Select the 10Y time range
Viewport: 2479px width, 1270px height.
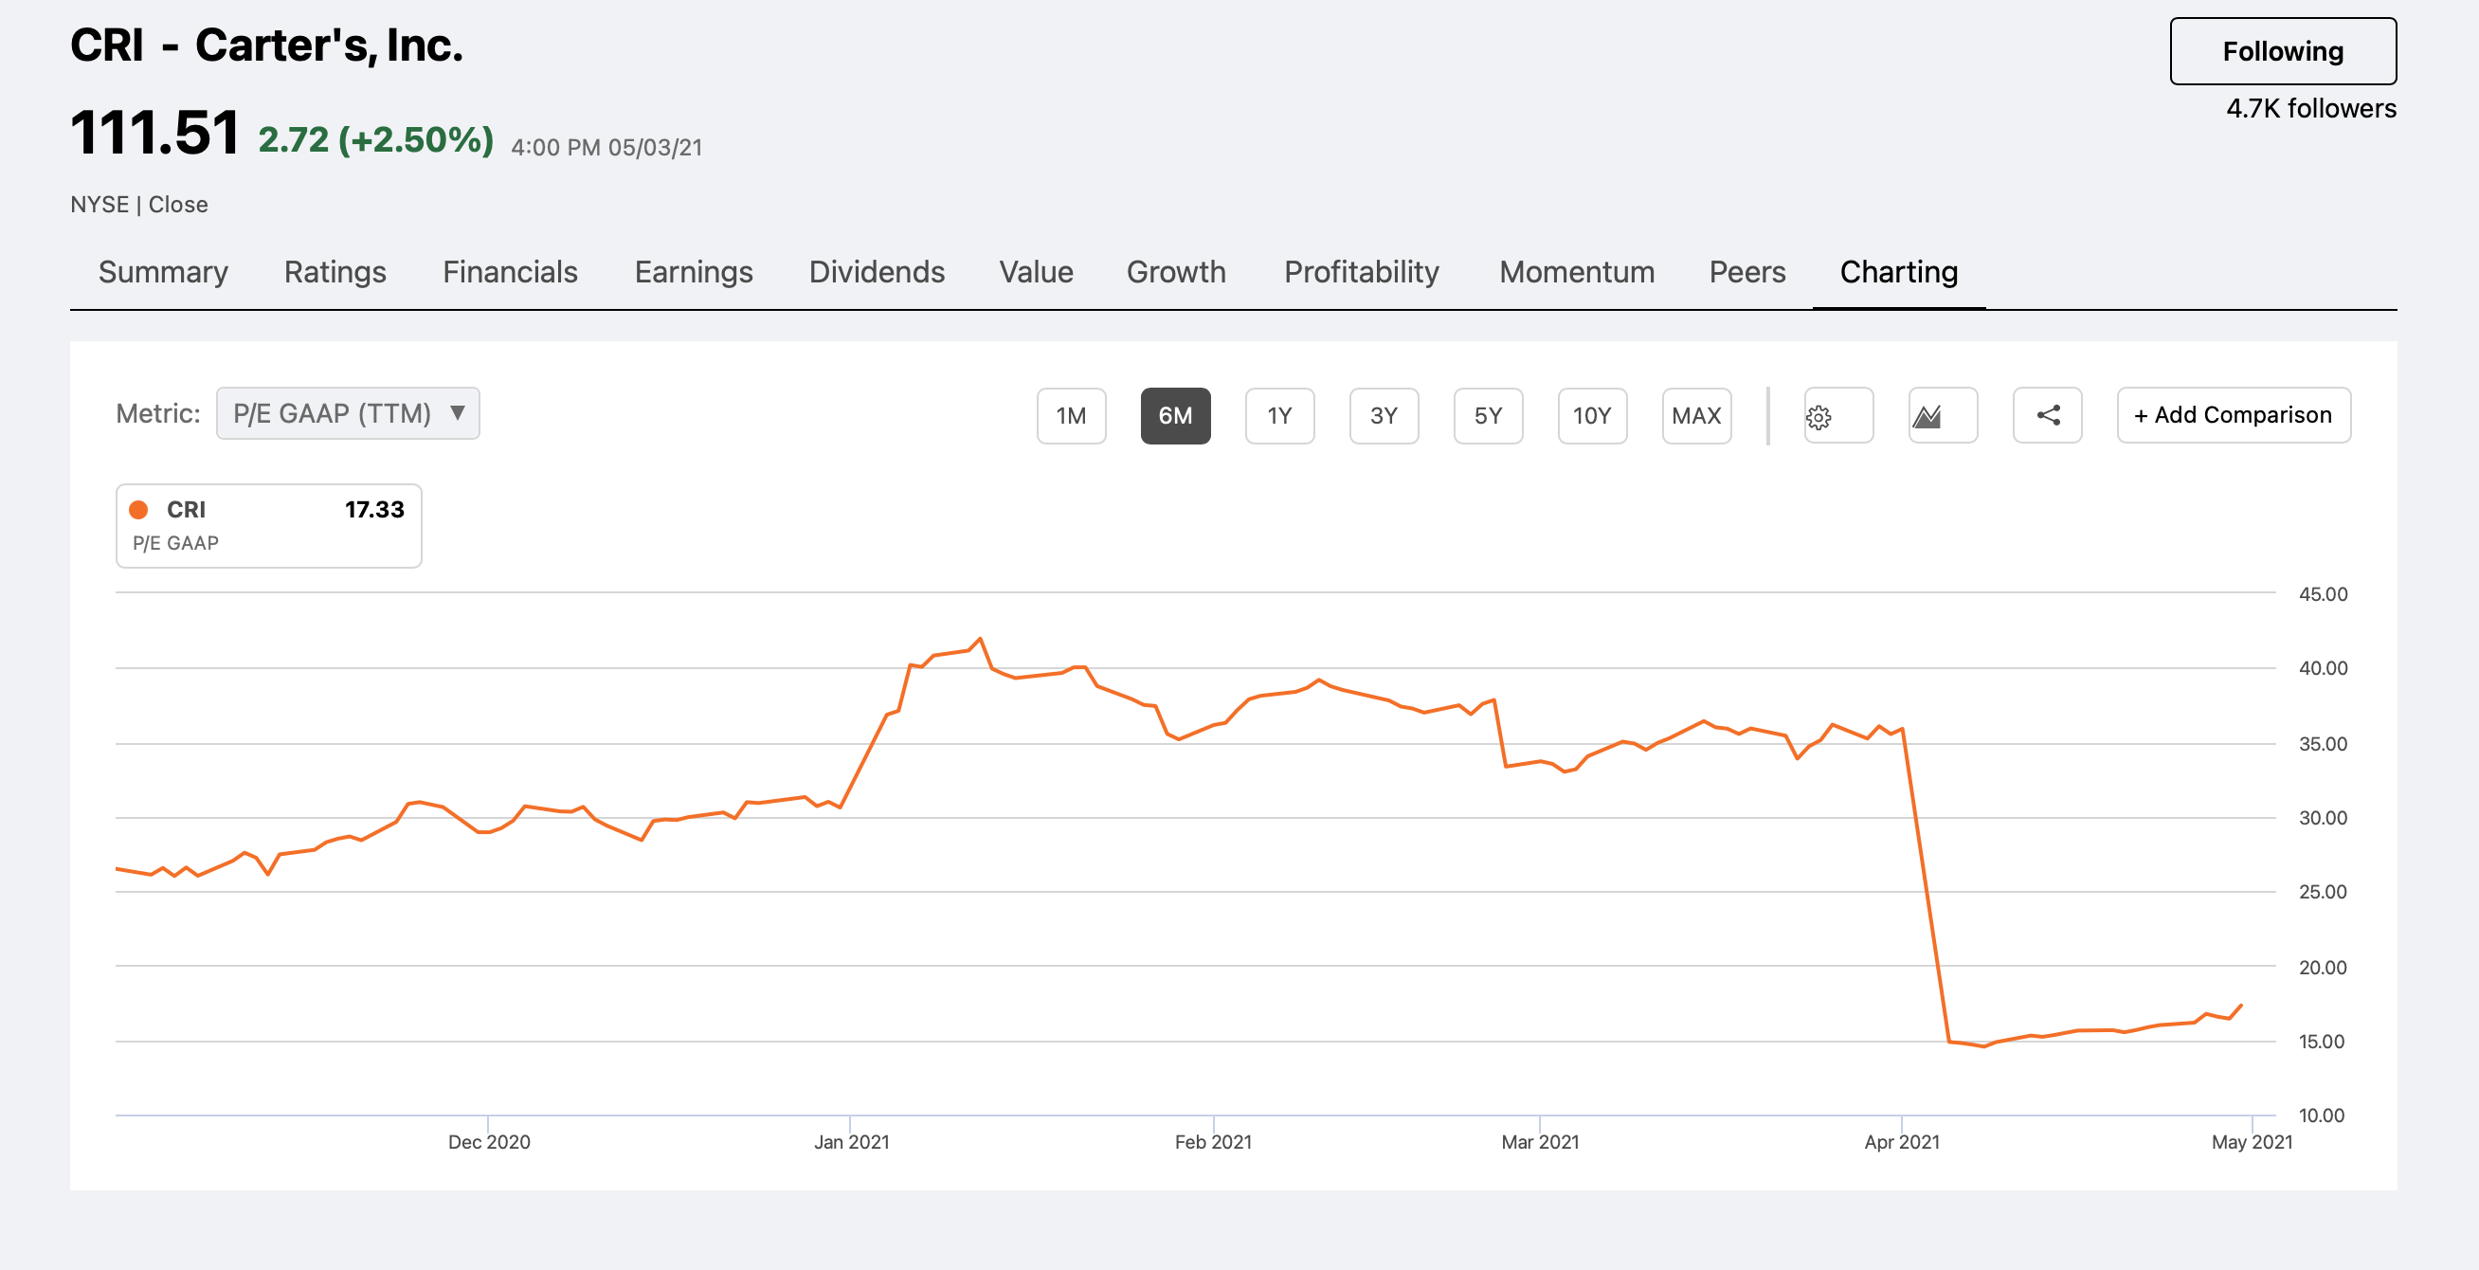(1593, 416)
